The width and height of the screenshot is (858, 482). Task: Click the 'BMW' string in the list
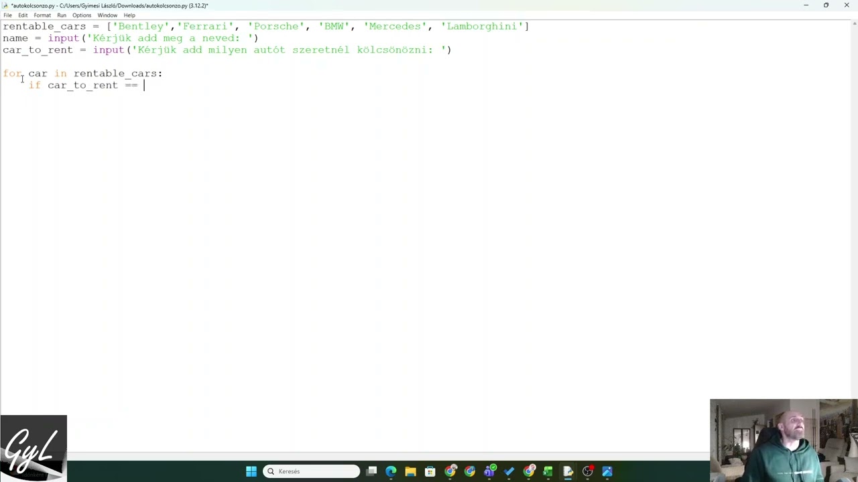[x=334, y=26]
